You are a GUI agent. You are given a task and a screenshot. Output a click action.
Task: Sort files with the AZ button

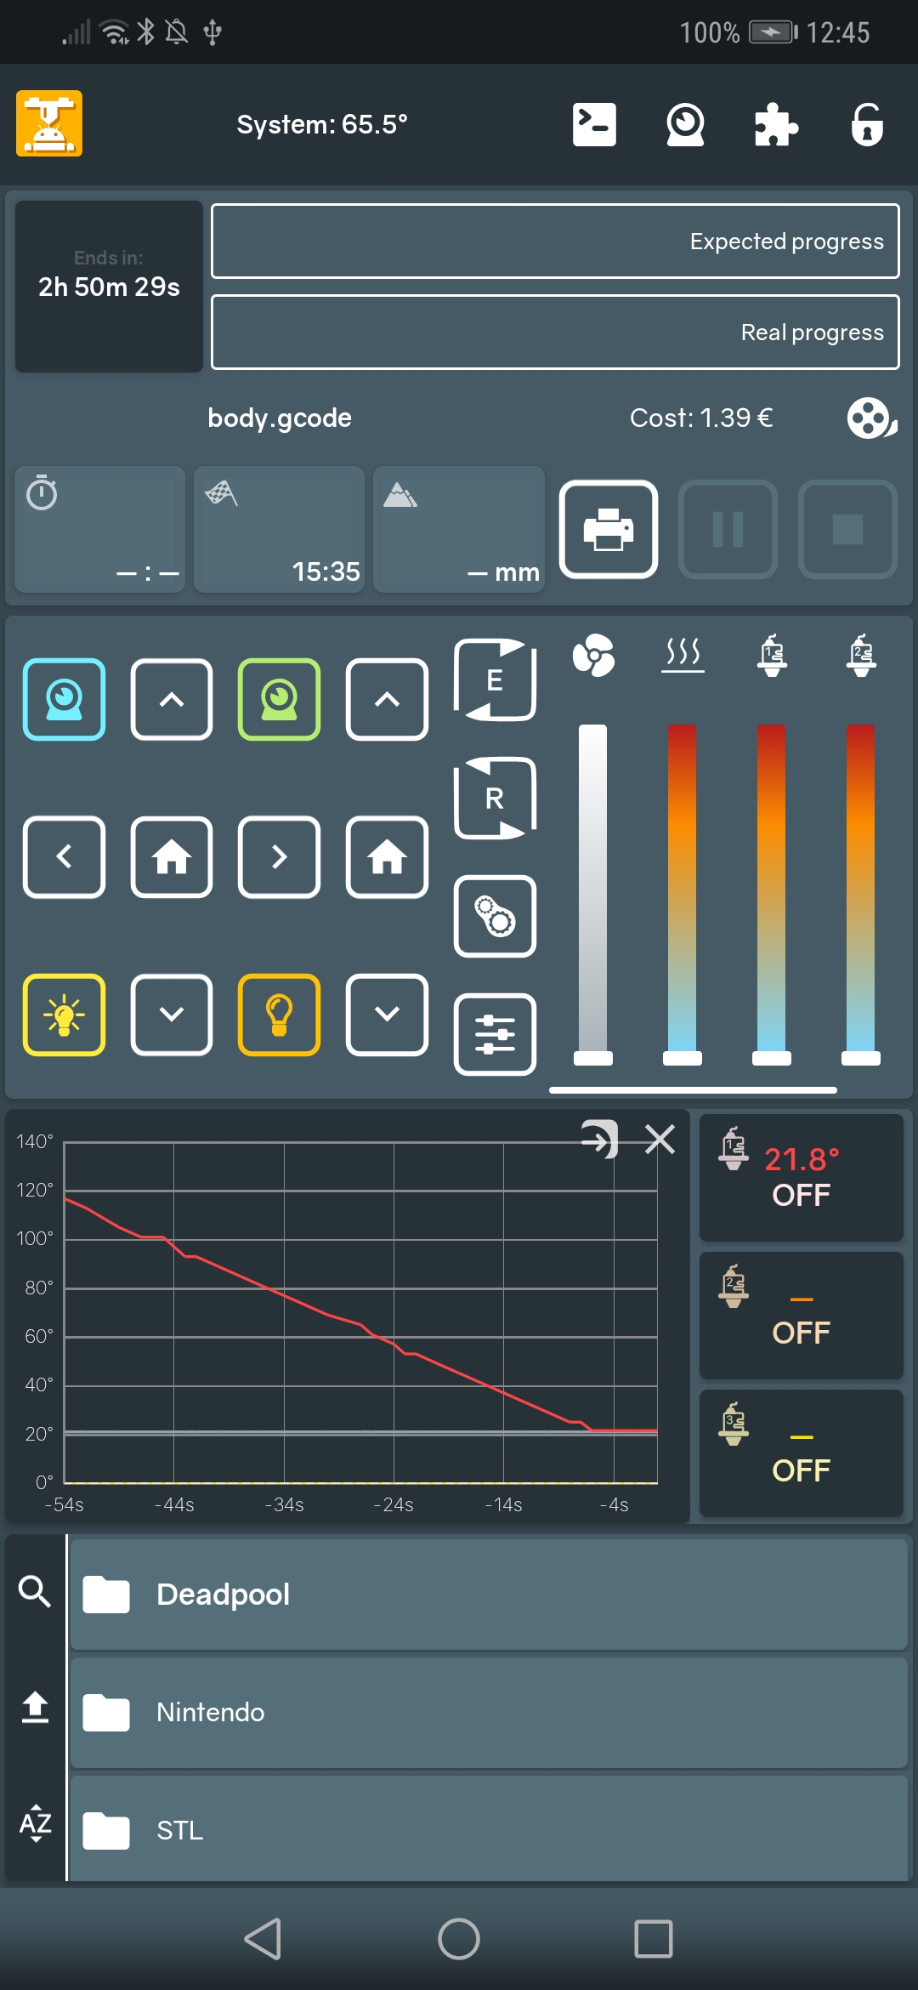coord(35,1822)
